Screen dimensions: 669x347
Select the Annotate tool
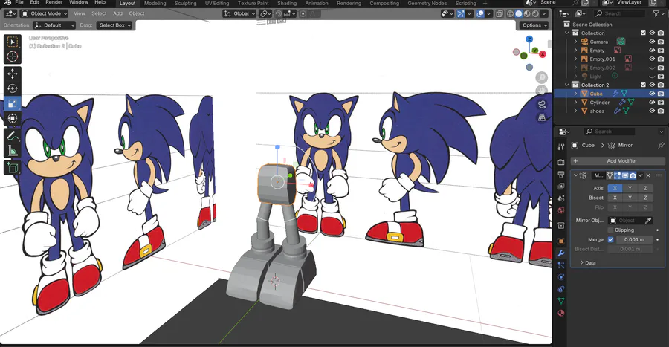[x=13, y=136]
